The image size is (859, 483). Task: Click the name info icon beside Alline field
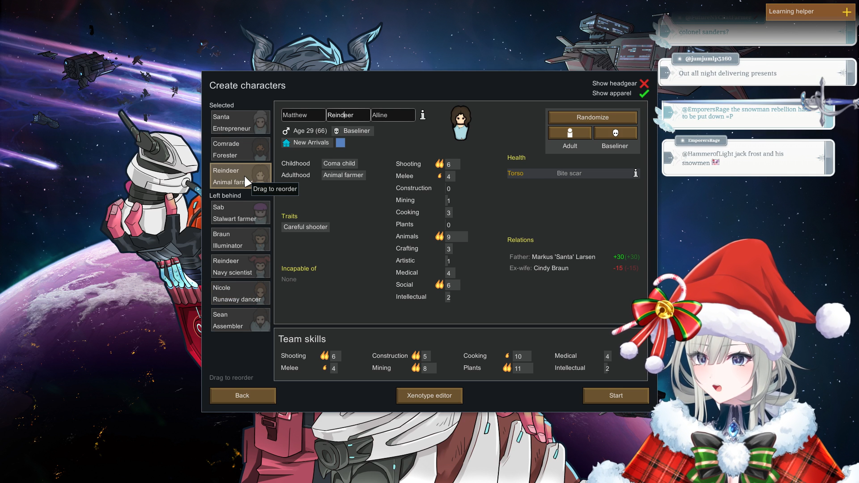(422, 115)
